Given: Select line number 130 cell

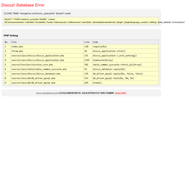Looking at the screenshot, I should (x=88, y=47).
